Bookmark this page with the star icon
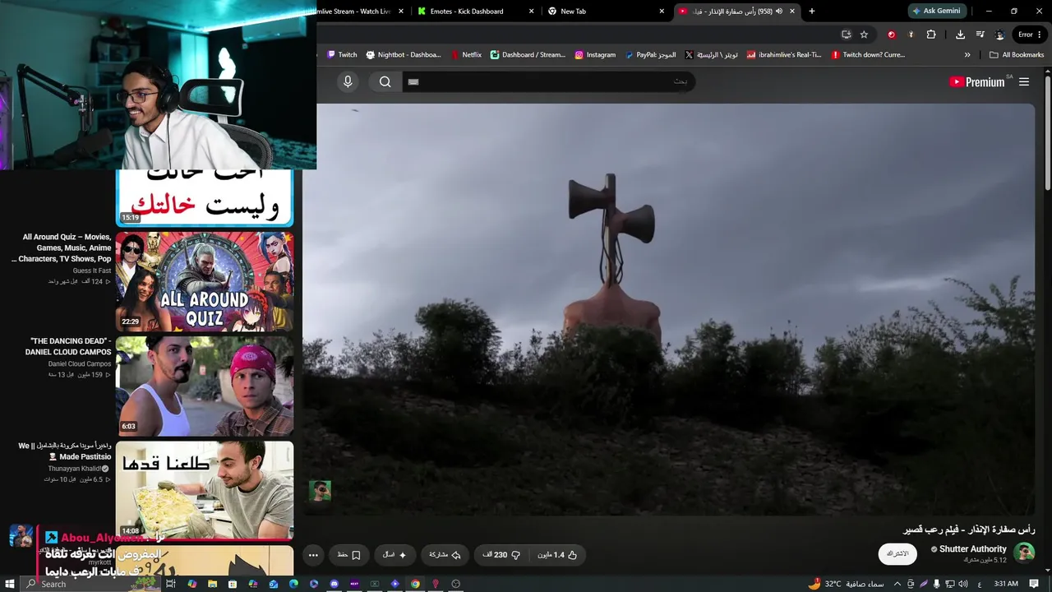Image resolution: width=1052 pixels, height=592 pixels. tap(864, 35)
